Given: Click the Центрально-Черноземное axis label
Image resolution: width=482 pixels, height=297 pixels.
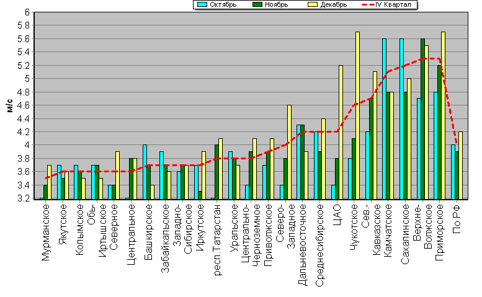Looking at the screenshot, I should 251,235.
